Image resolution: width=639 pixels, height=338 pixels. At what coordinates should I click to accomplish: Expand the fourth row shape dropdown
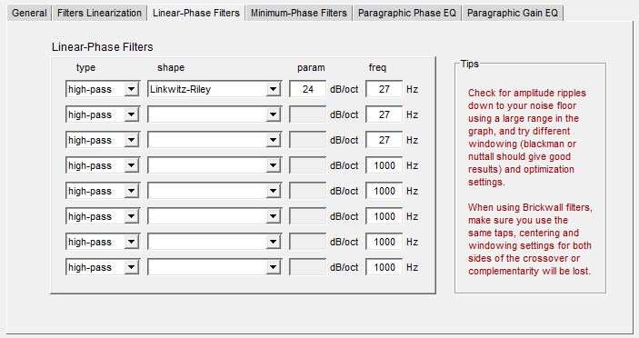[215, 165]
